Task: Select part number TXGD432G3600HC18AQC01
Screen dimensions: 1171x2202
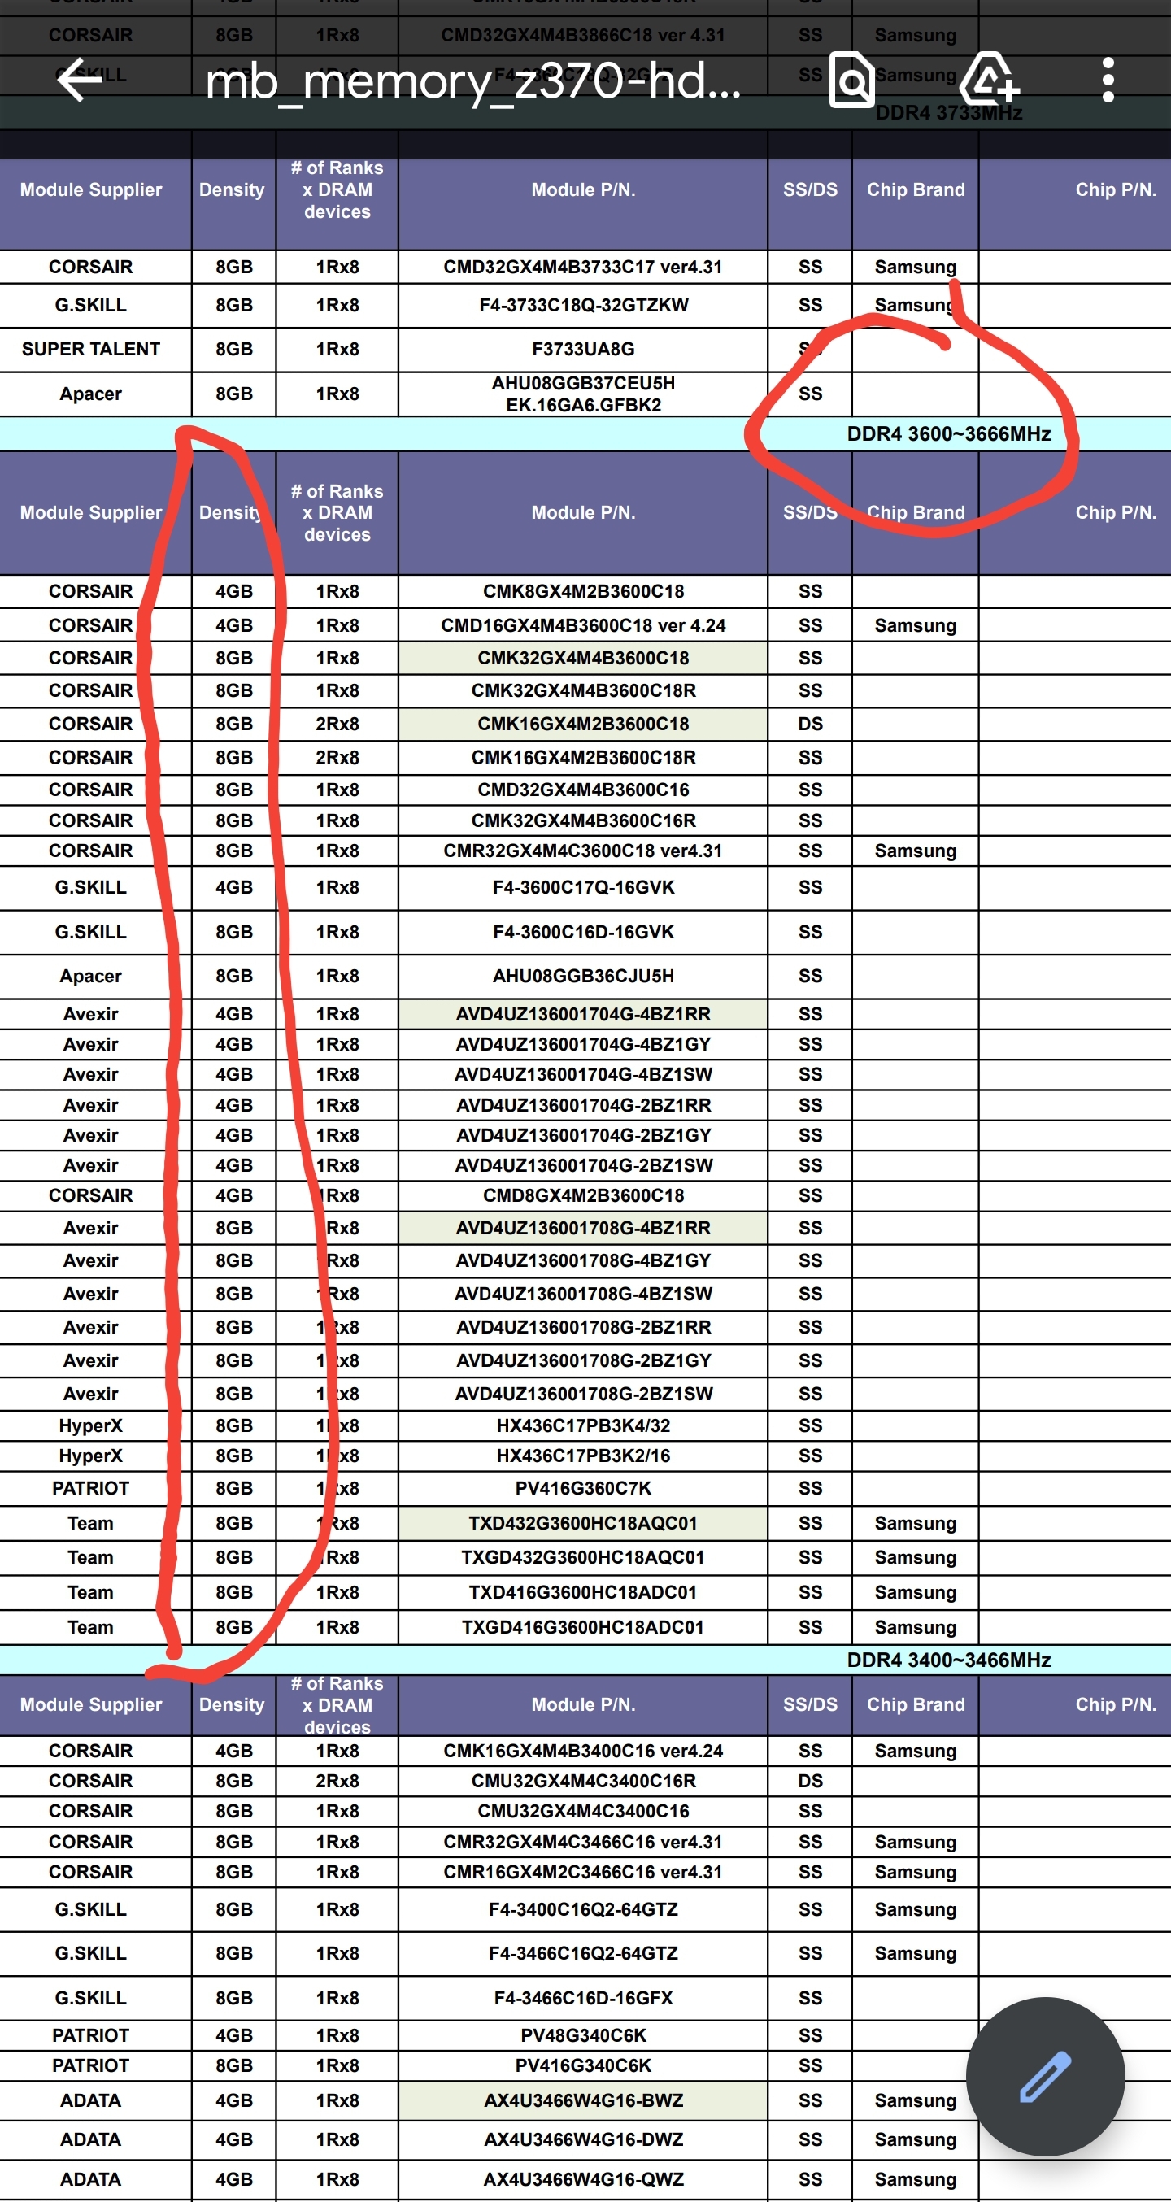Action: click(583, 1557)
